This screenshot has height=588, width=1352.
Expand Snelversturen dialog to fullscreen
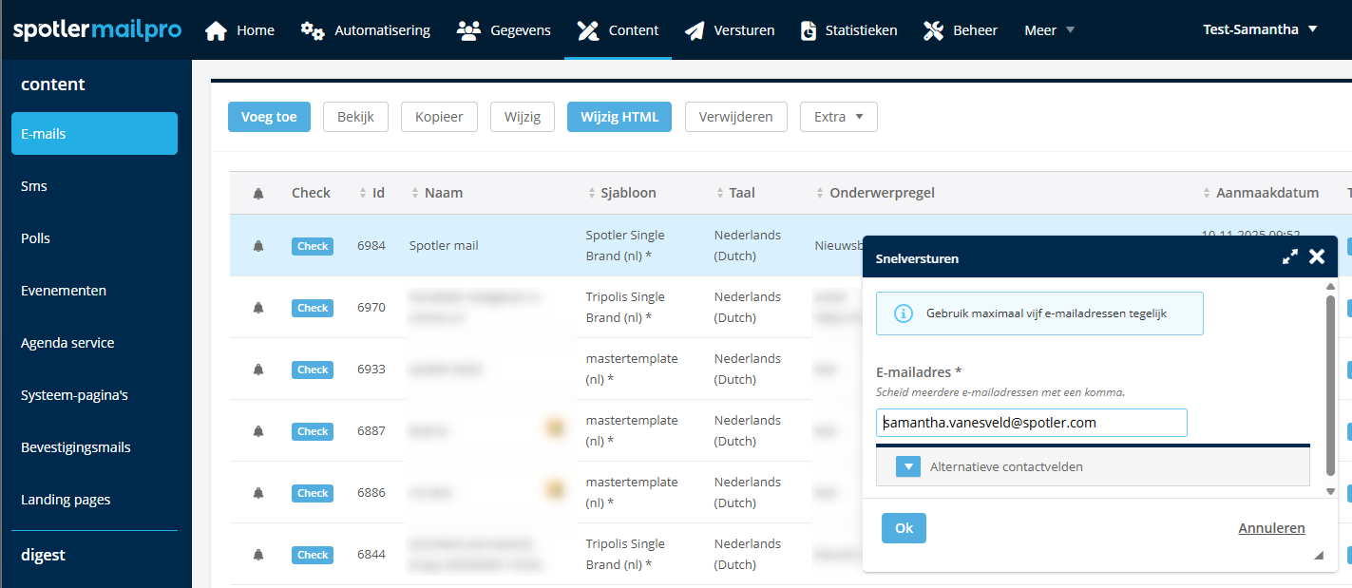1289,257
